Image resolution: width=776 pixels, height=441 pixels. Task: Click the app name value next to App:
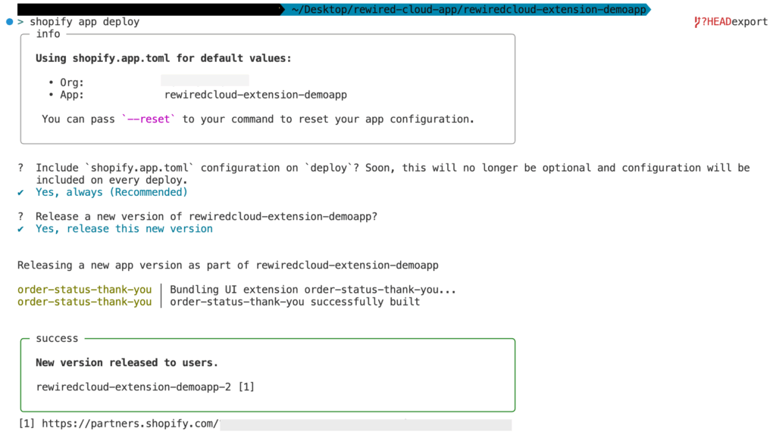click(255, 95)
